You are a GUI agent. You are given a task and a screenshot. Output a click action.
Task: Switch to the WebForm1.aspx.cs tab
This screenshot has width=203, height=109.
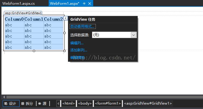[18, 4]
